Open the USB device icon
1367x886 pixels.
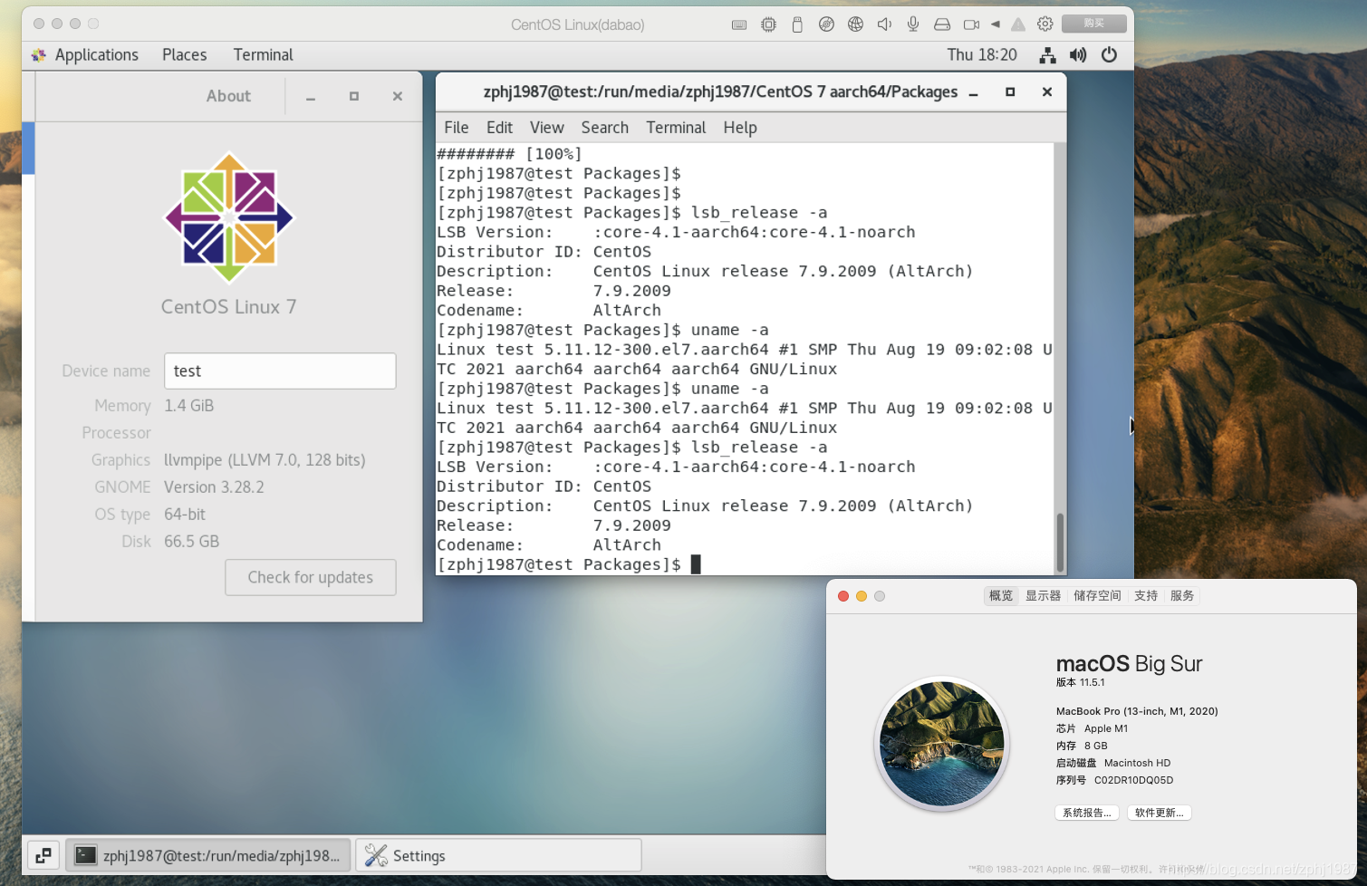797,24
